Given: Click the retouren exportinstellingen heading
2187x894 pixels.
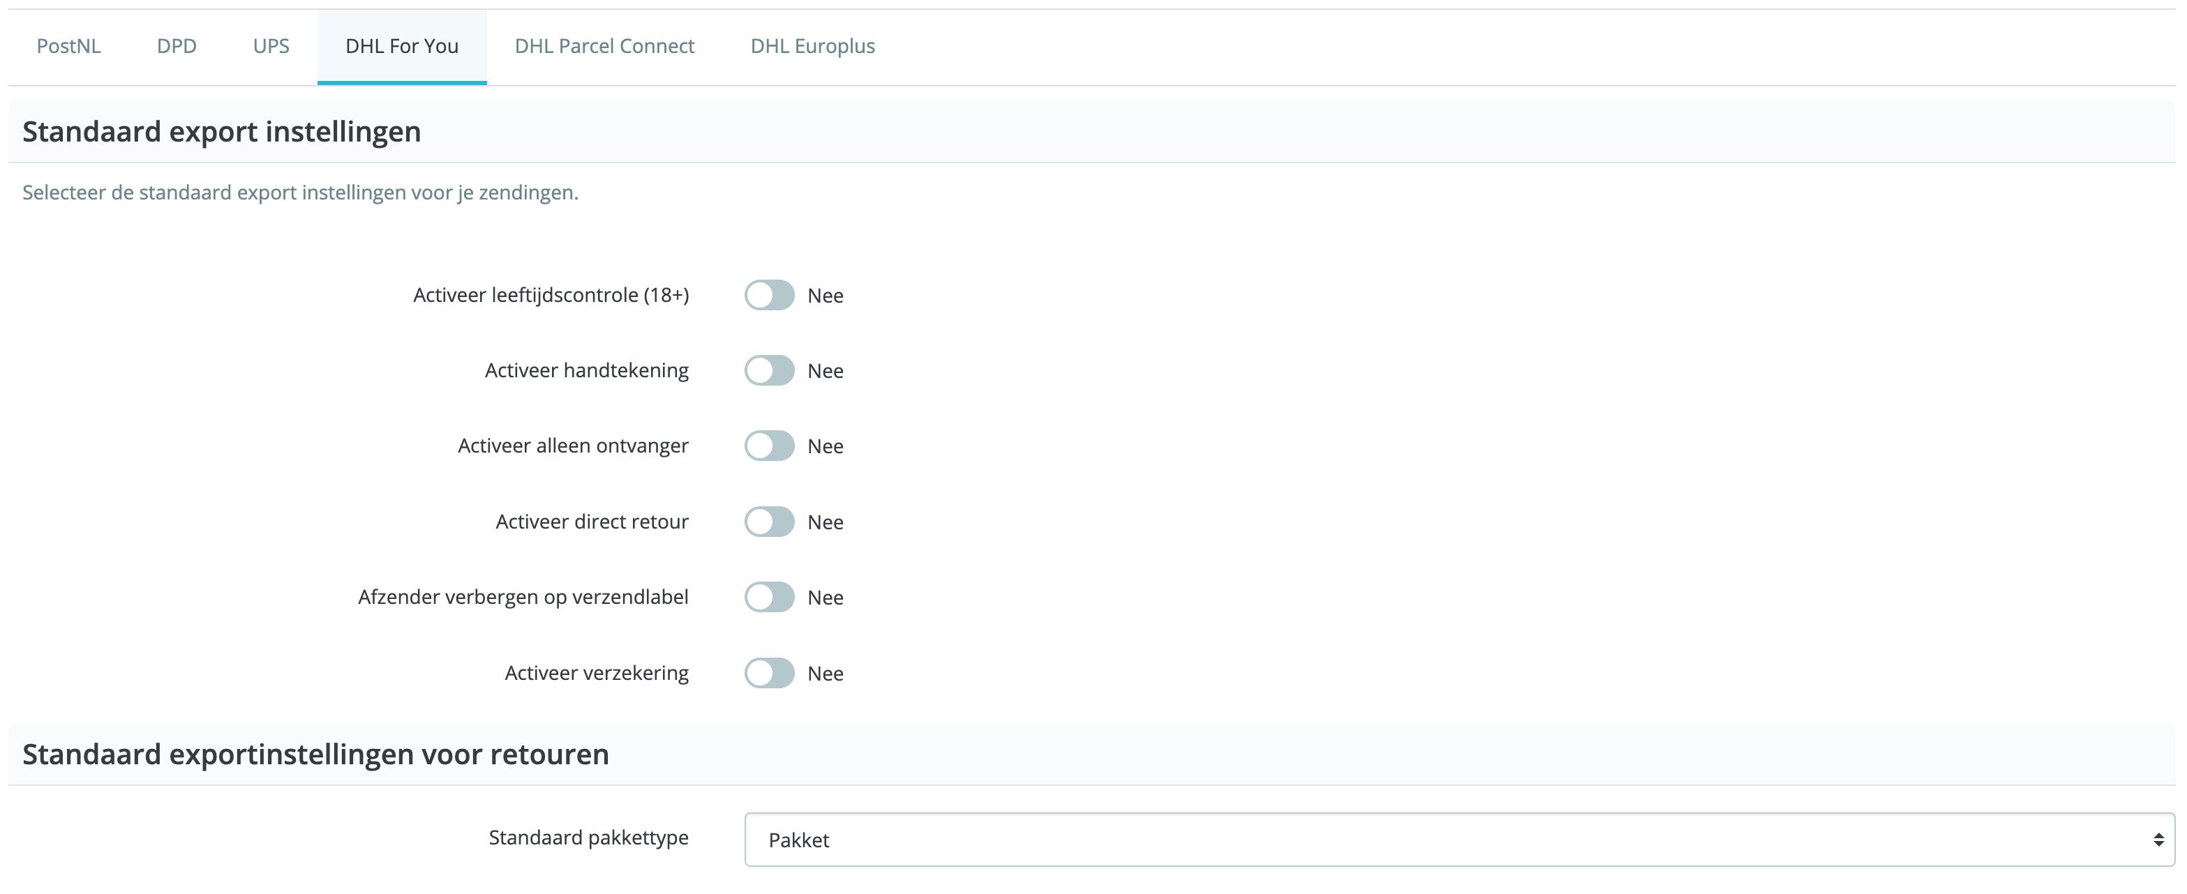Looking at the screenshot, I should point(316,753).
